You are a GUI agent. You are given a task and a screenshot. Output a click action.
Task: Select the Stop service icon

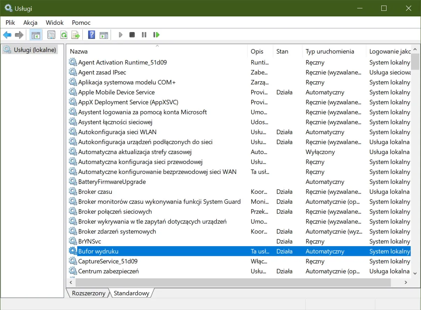click(x=132, y=35)
